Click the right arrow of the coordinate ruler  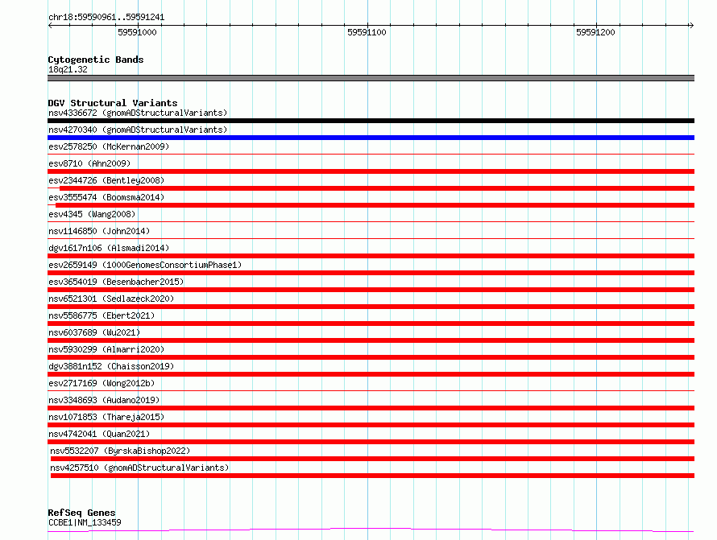click(691, 25)
